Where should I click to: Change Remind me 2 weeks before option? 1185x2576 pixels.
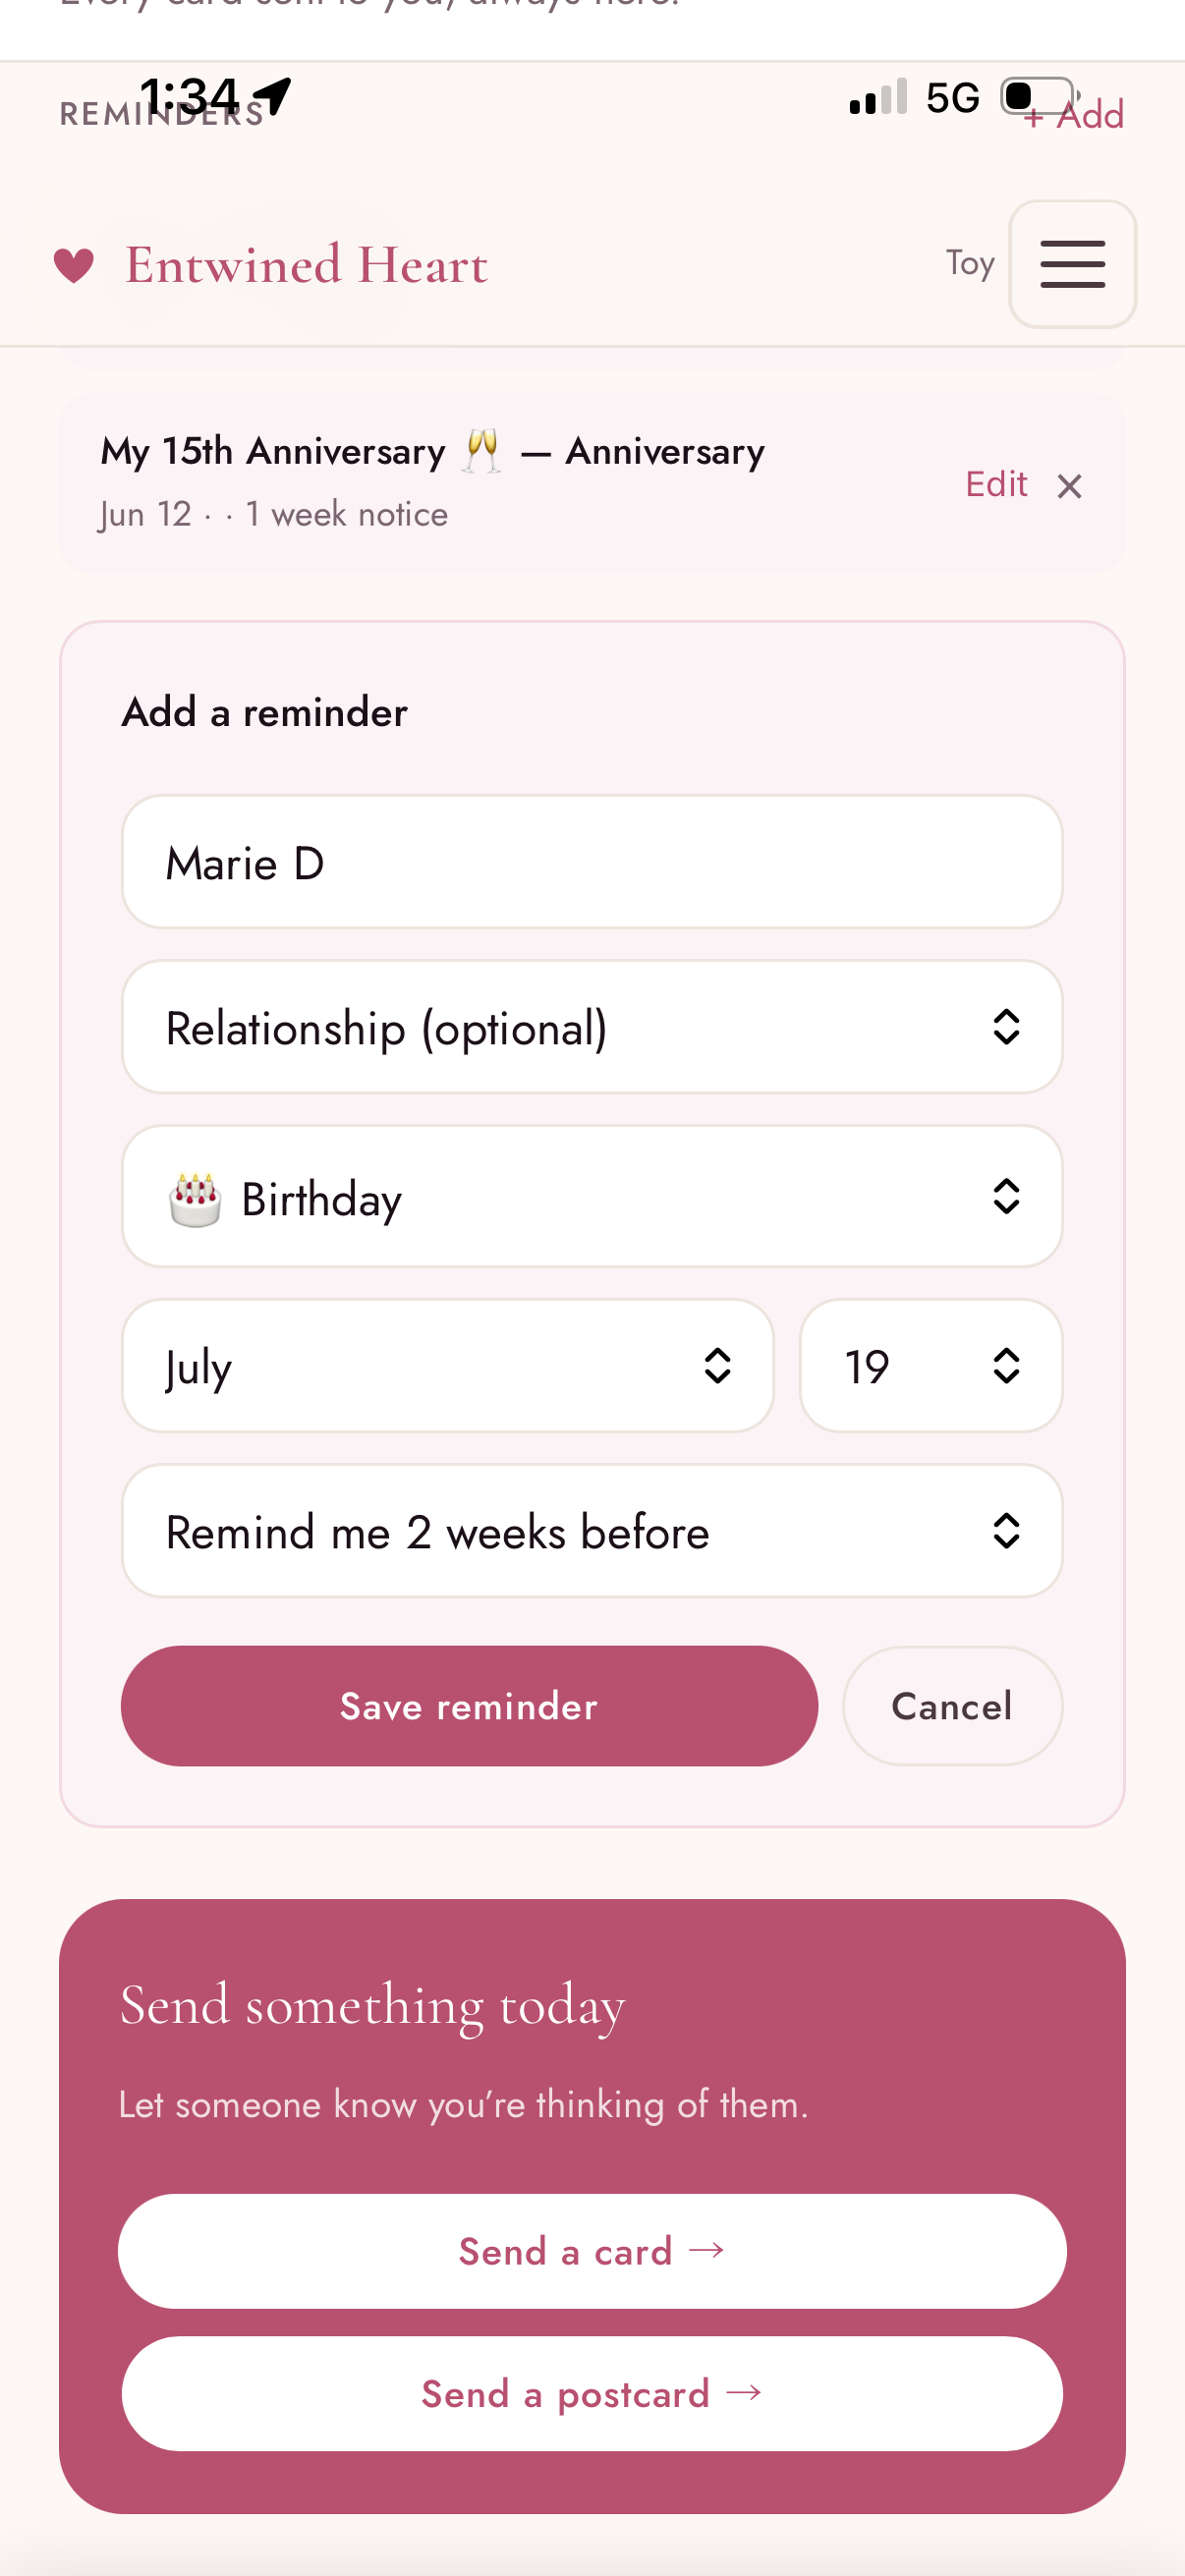click(x=592, y=1531)
